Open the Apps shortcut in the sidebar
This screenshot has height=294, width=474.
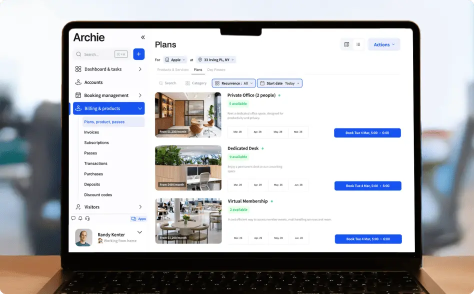click(x=138, y=219)
